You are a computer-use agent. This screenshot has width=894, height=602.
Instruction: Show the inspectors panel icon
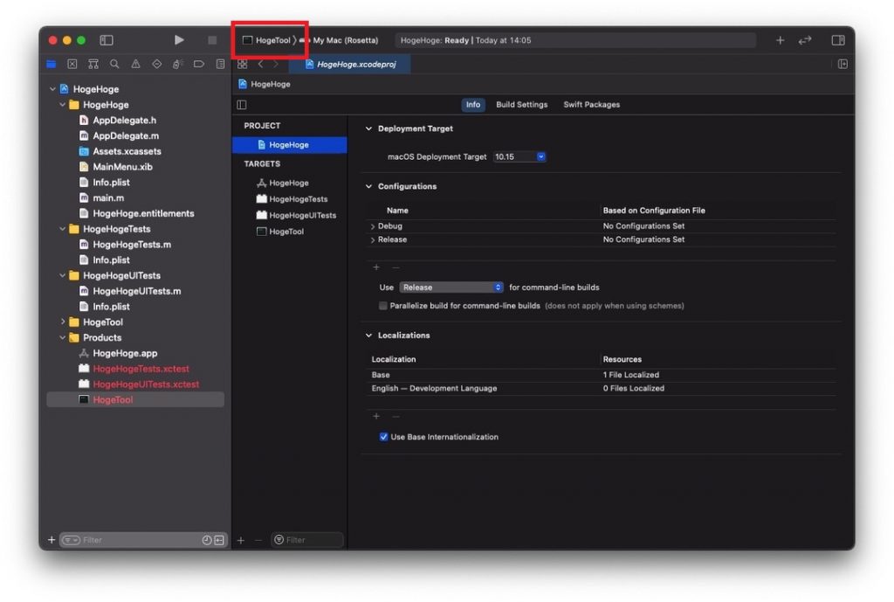[837, 40]
